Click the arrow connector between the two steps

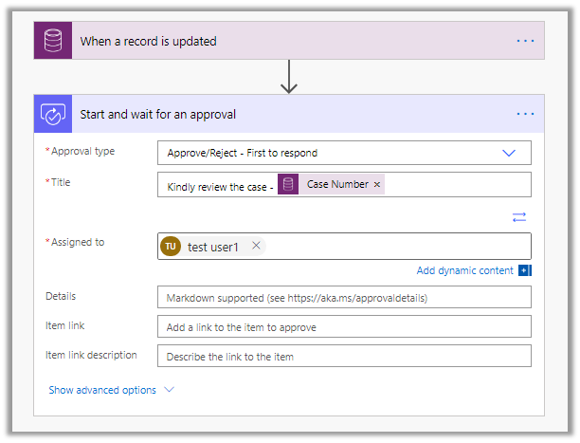coord(289,77)
